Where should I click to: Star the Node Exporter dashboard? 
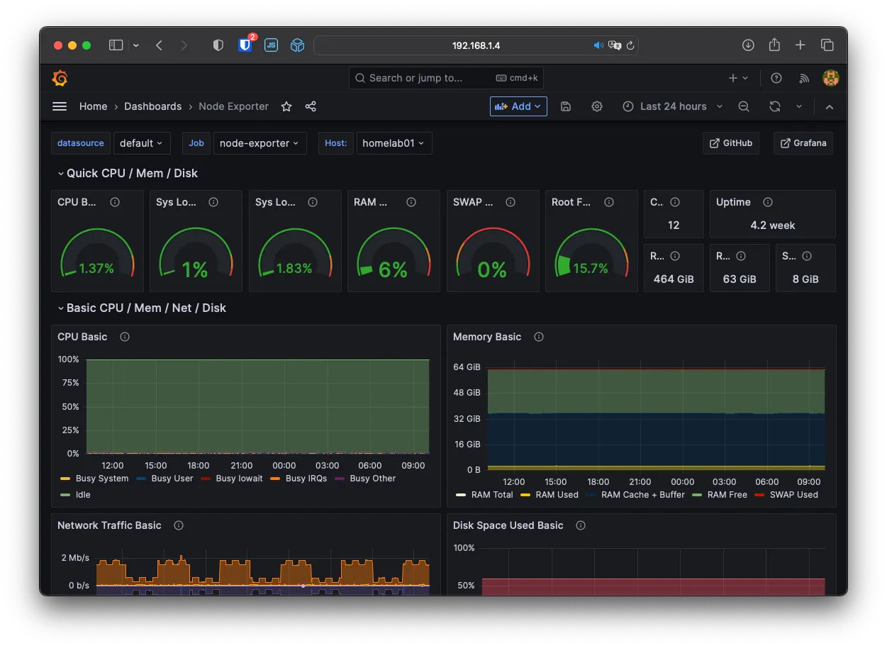click(286, 106)
